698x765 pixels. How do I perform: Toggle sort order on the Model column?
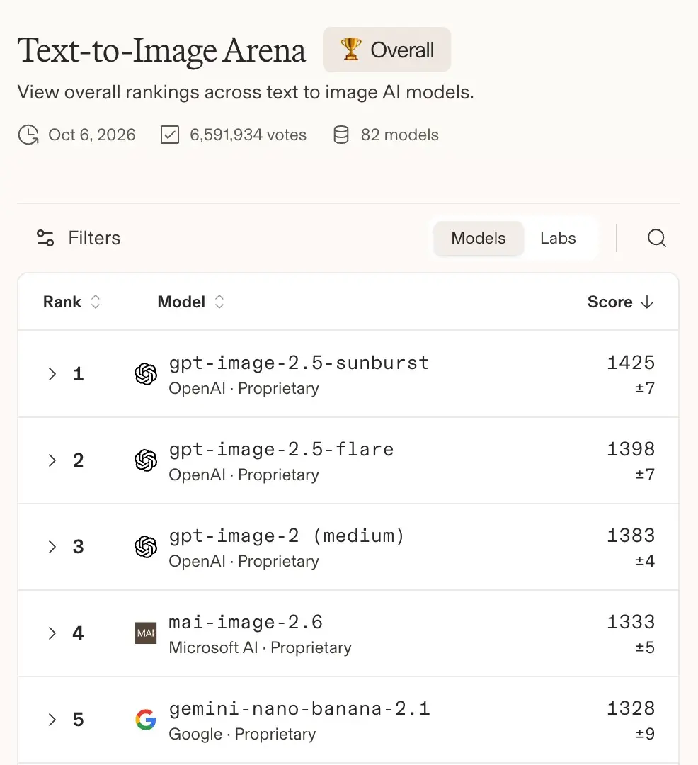(x=219, y=302)
